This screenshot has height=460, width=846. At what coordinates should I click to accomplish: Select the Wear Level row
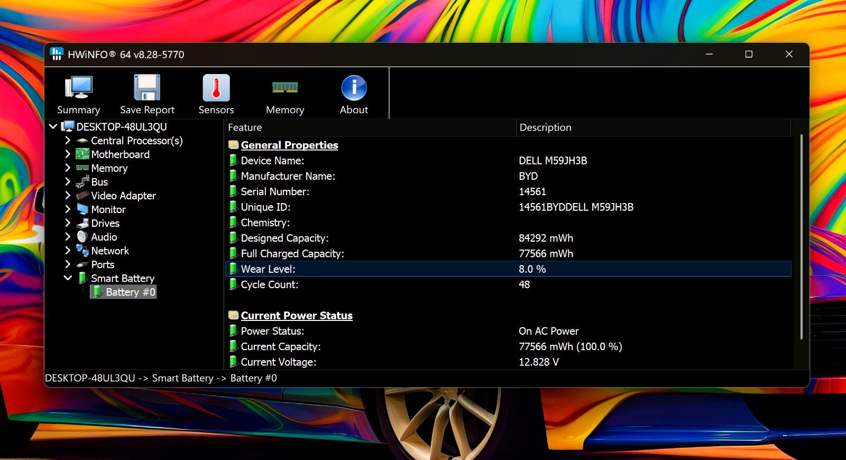pos(508,269)
